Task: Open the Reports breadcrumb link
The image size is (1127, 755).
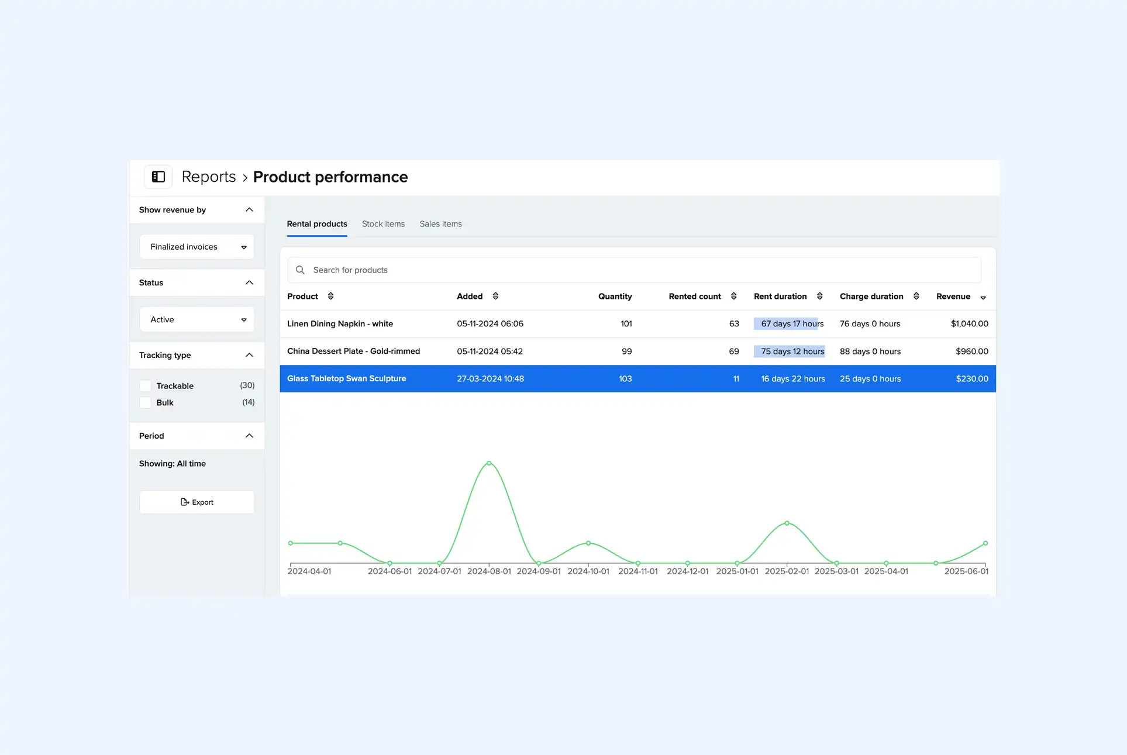Action: click(x=208, y=177)
